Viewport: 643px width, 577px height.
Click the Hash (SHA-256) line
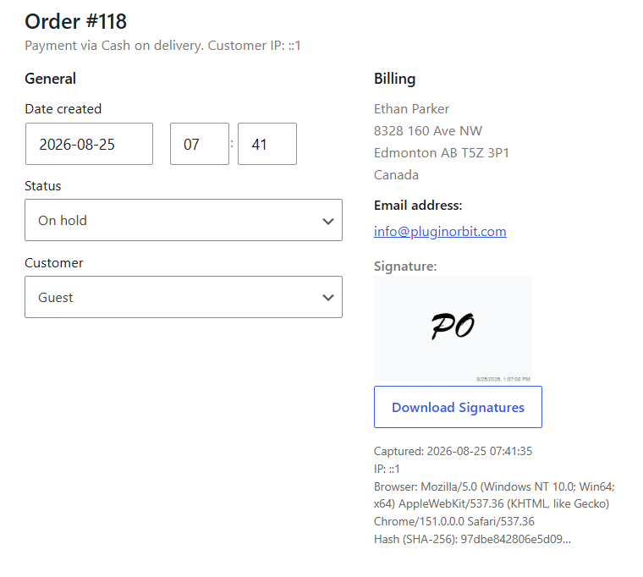click(x=472, y=539)
